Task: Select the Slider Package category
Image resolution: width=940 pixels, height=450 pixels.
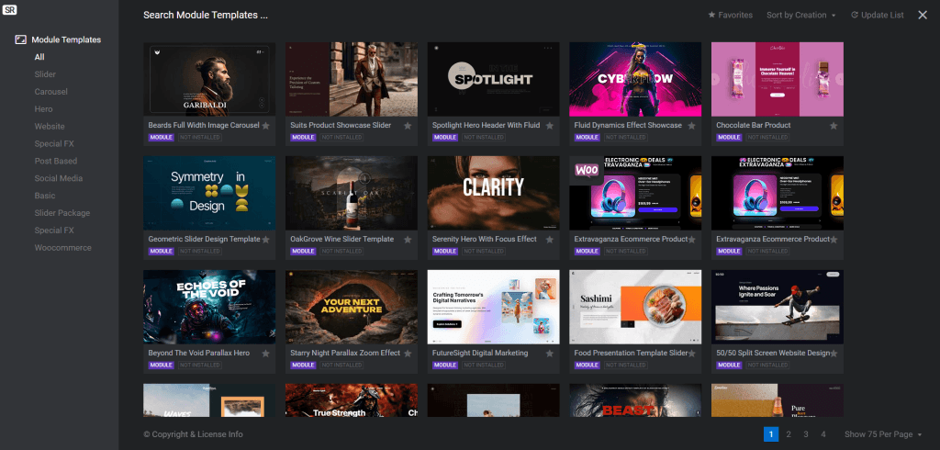Action: coord(62,213)
